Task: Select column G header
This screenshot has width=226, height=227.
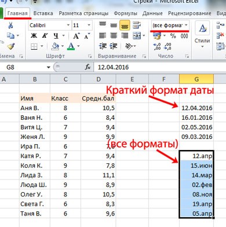Action: 196,79
